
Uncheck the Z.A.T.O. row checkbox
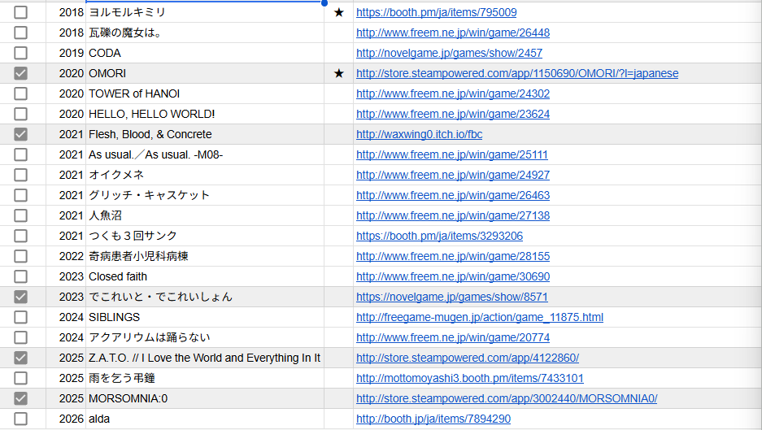[20, 358]
